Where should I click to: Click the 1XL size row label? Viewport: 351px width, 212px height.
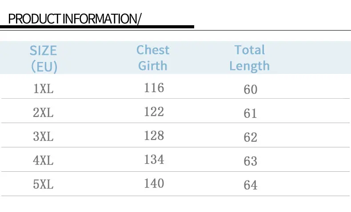point(43,89)
